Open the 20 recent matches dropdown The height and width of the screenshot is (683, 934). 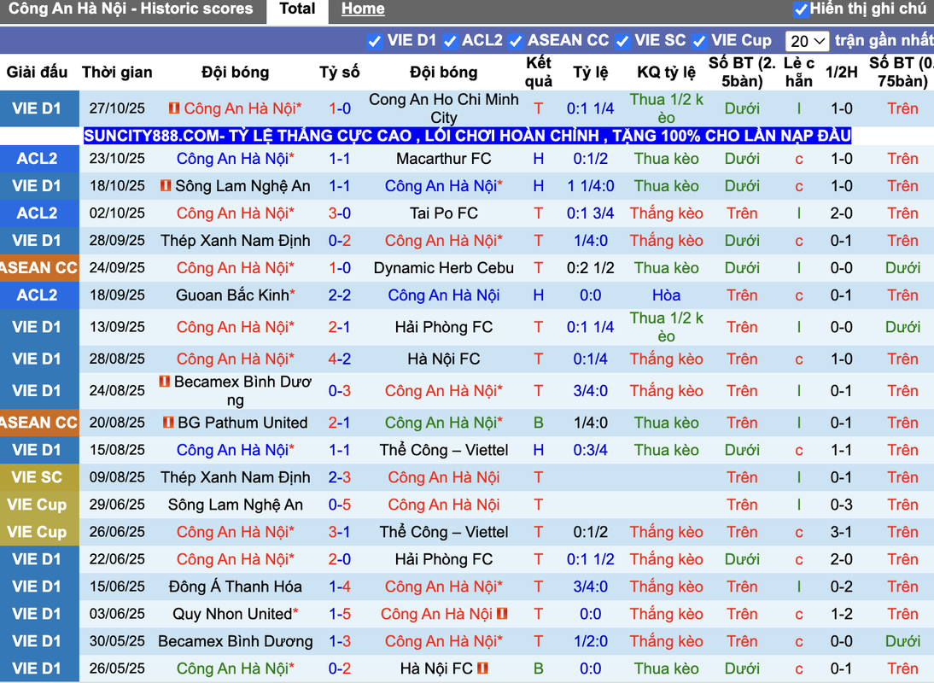pyautogui.click(x=807, y=41)
